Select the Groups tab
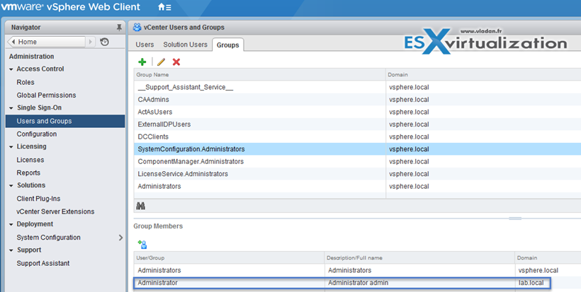 click(228, 45)
